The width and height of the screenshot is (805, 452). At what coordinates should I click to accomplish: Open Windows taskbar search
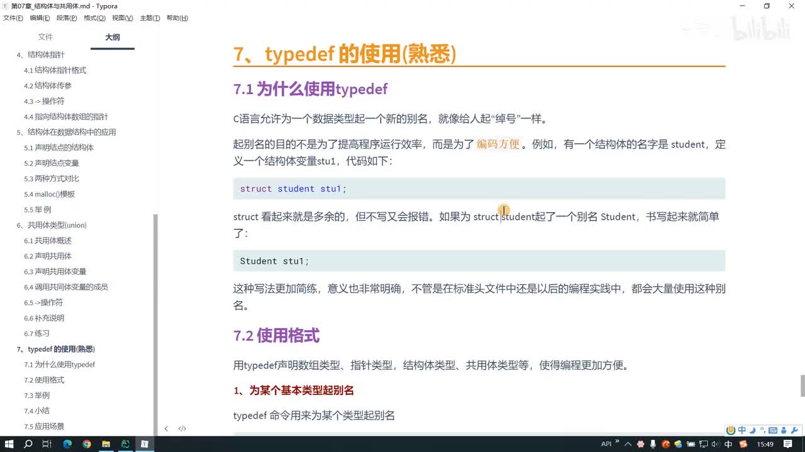(x=28, y=444)
